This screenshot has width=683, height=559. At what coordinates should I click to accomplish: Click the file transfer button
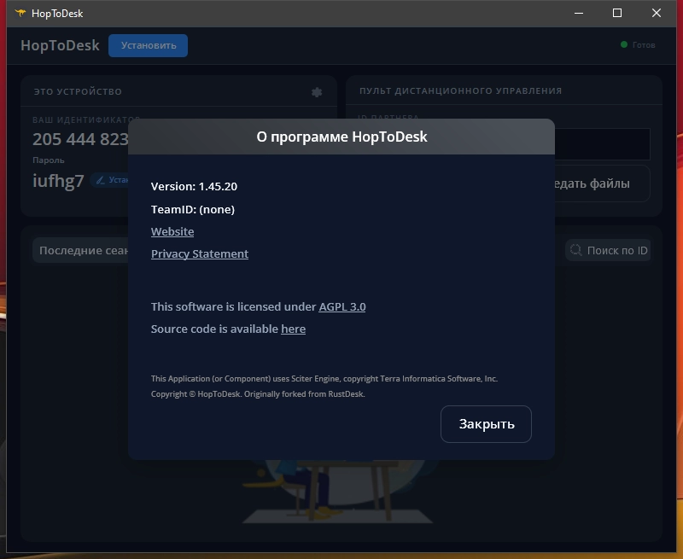(602, 183)
